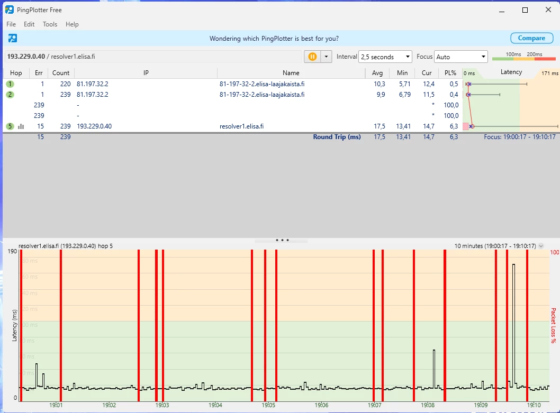Open the Tools menu
The height and width of the screenshot is (413, 560).
50,24
